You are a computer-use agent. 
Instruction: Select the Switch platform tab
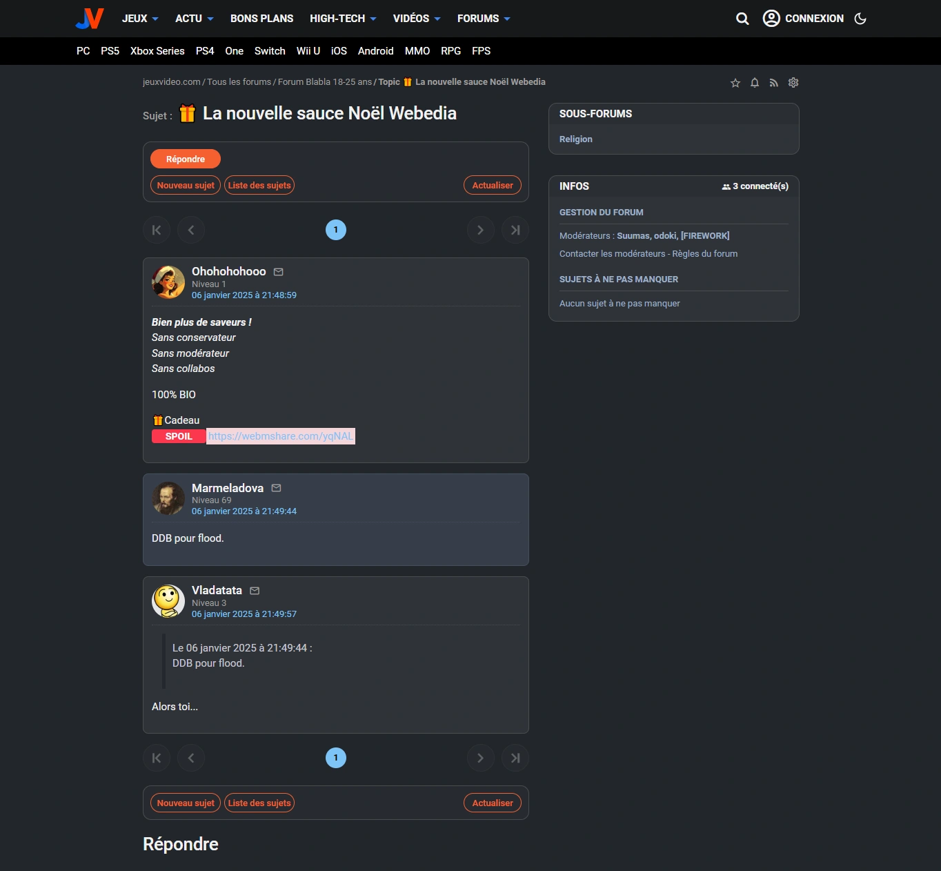pyautogui.click(x=270, y=51)
